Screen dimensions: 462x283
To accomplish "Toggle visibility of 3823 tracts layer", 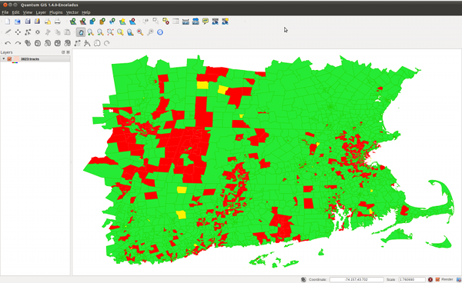I will 9,59.
